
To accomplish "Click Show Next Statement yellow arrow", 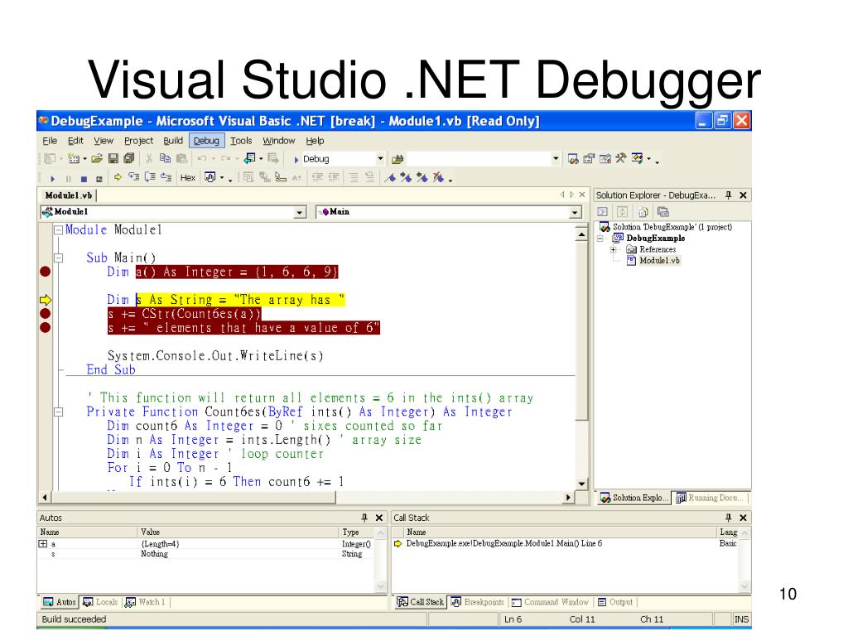I will [x=118, y=177].
